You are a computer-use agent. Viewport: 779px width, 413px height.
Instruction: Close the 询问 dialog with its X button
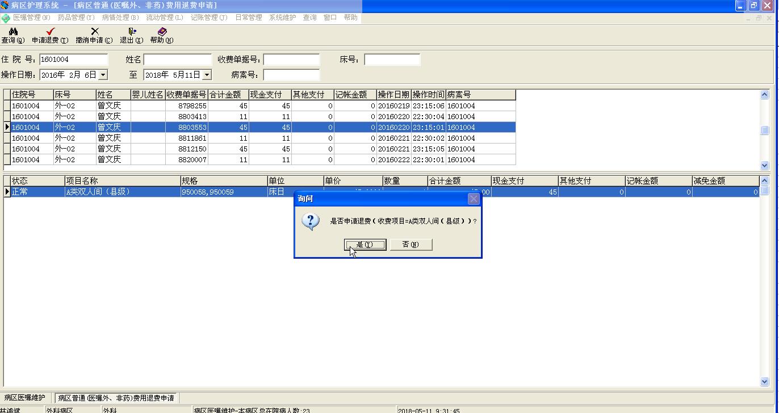tap(474, 199)
